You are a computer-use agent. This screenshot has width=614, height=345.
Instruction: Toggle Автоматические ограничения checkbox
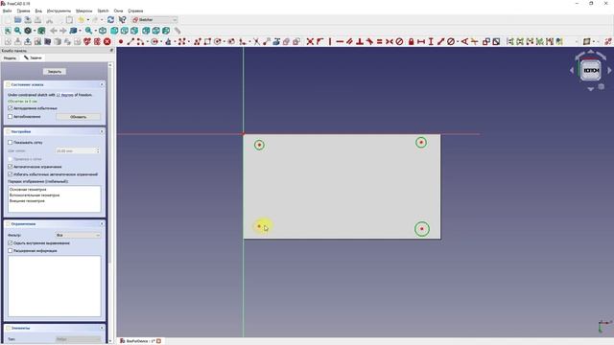(11, 167)
